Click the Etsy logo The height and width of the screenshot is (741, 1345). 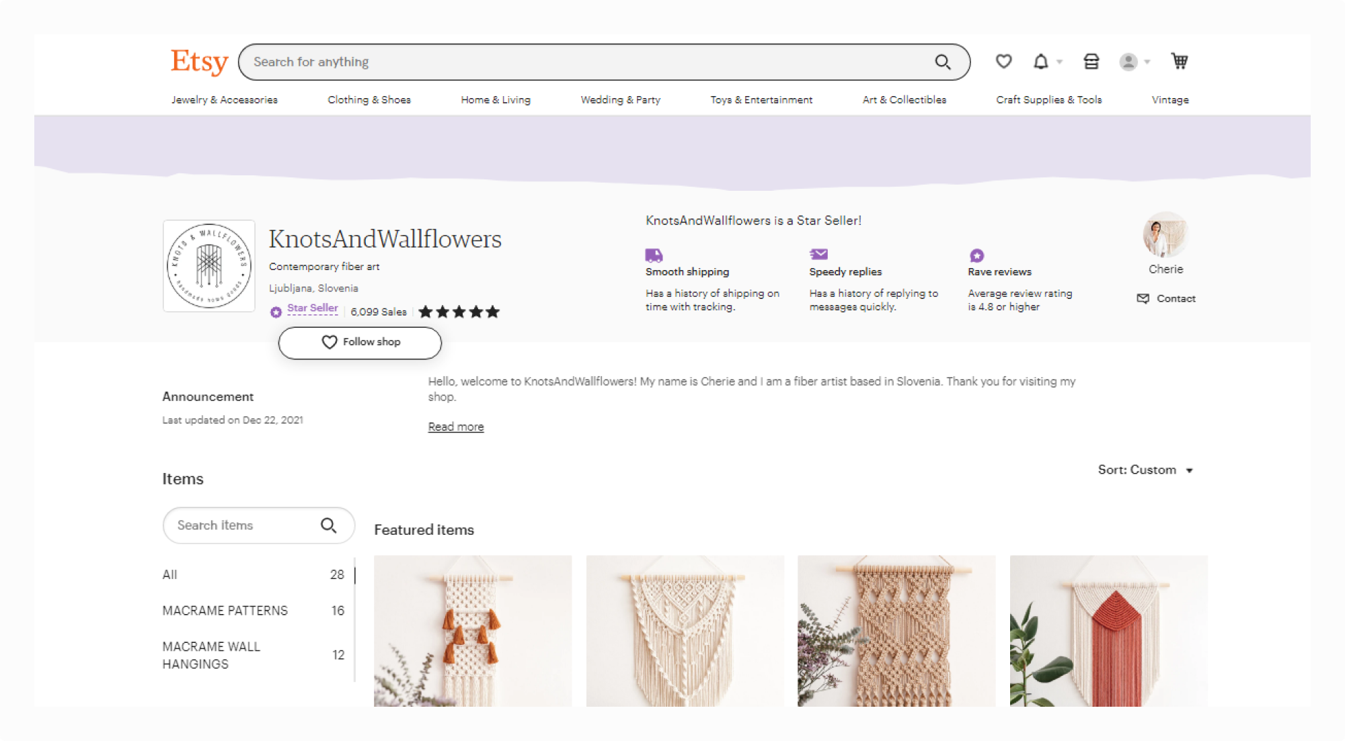point(199,62)
